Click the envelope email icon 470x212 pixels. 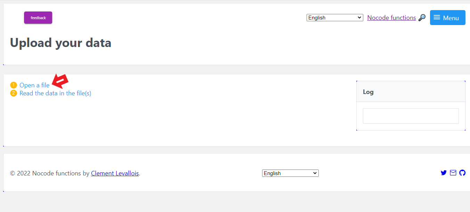pos(453,173)
